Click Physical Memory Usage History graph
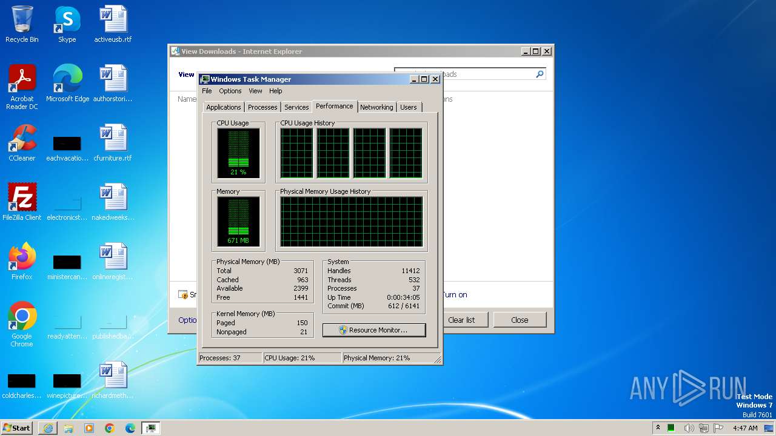 point(352,222)
